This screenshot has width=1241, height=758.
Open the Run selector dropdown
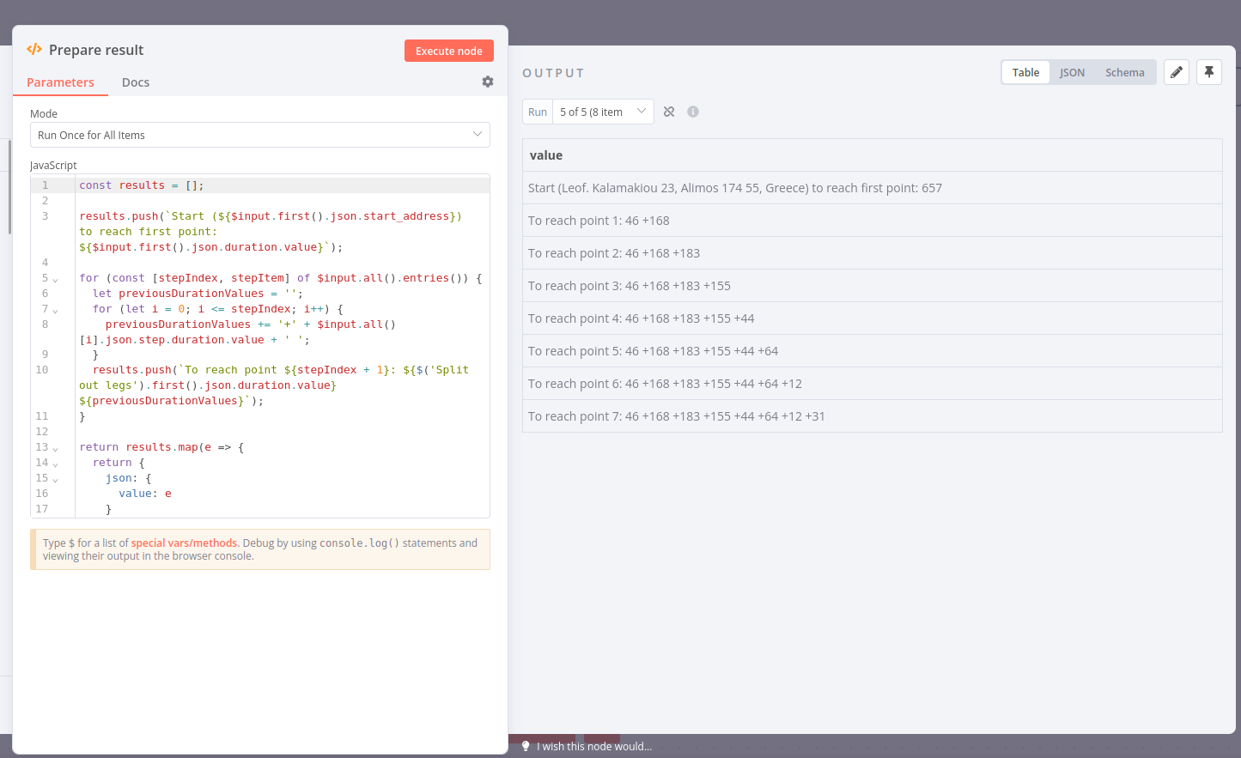(602, 112)
